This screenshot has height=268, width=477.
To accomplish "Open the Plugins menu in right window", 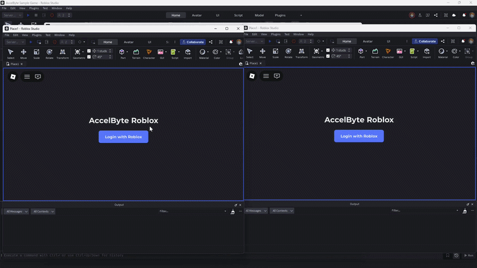I will point(274,35).
